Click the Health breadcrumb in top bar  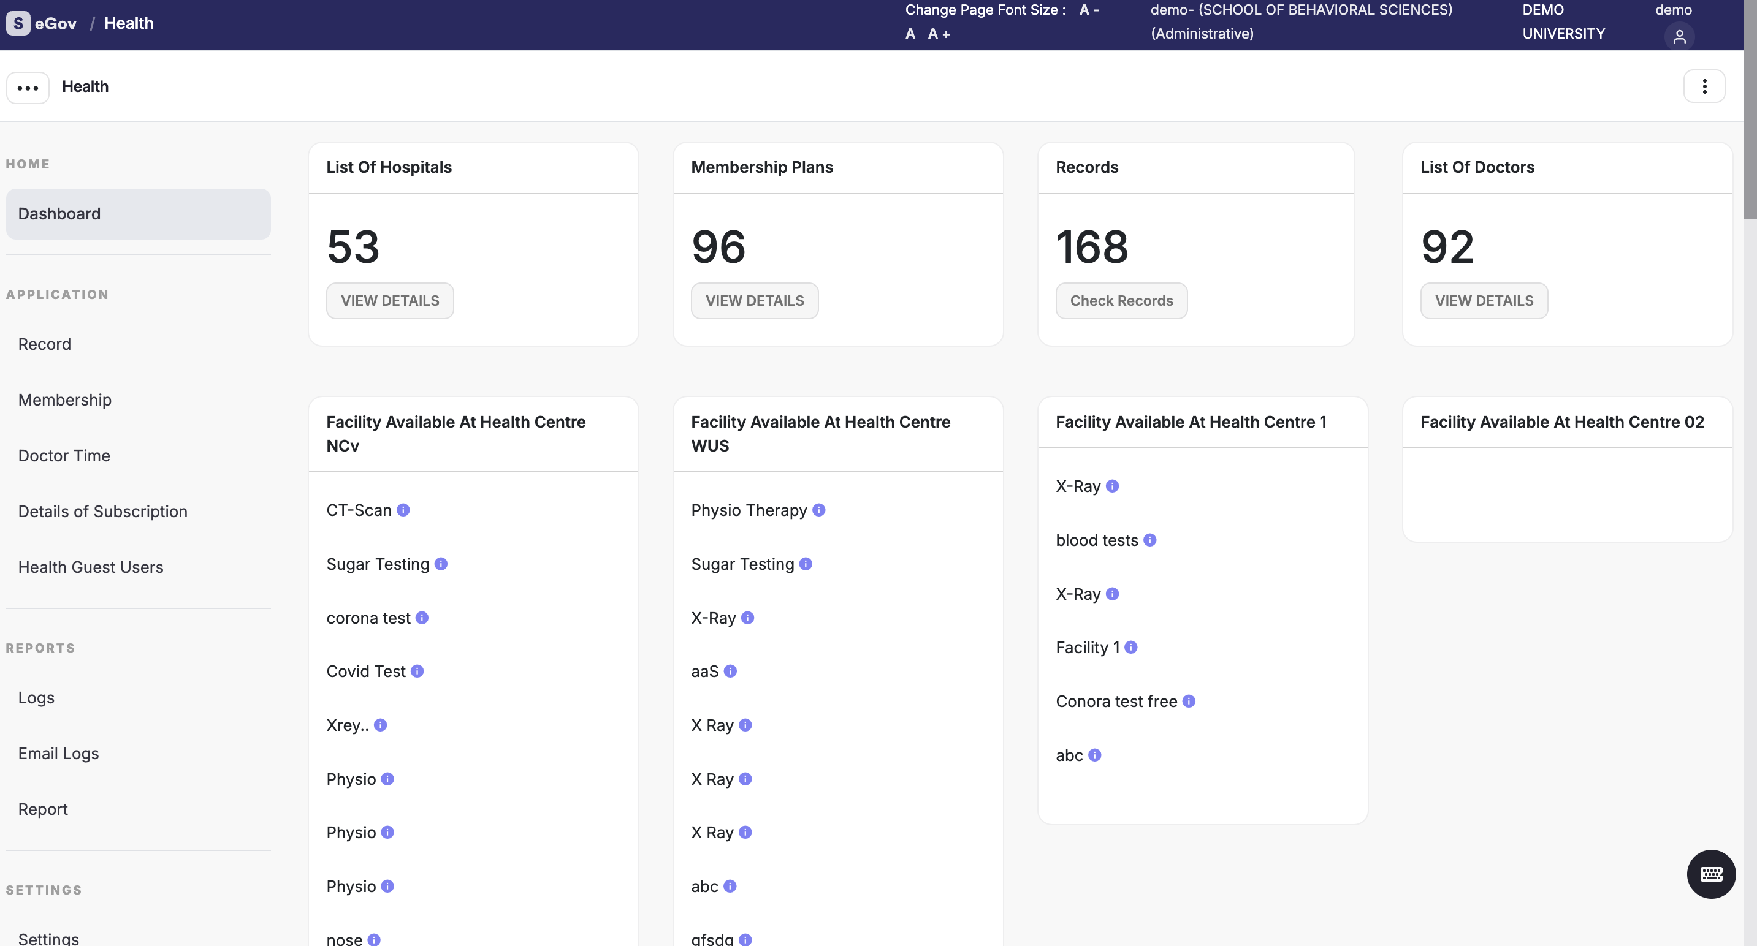[129, 23]
